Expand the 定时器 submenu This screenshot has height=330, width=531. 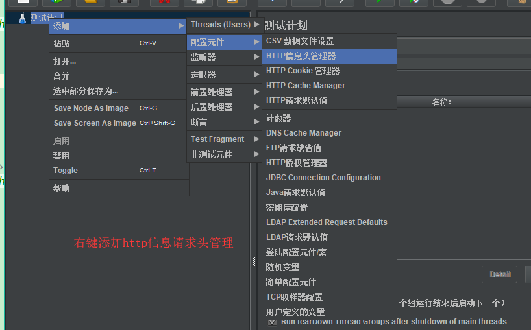pyautogui.click(x=224, y=75)
